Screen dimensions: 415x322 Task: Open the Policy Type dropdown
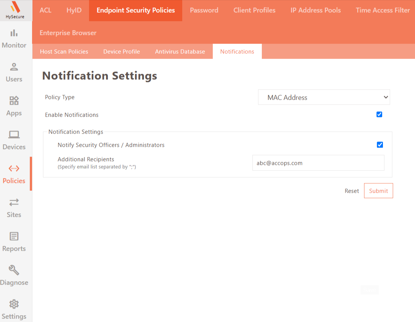click(324, 97)
